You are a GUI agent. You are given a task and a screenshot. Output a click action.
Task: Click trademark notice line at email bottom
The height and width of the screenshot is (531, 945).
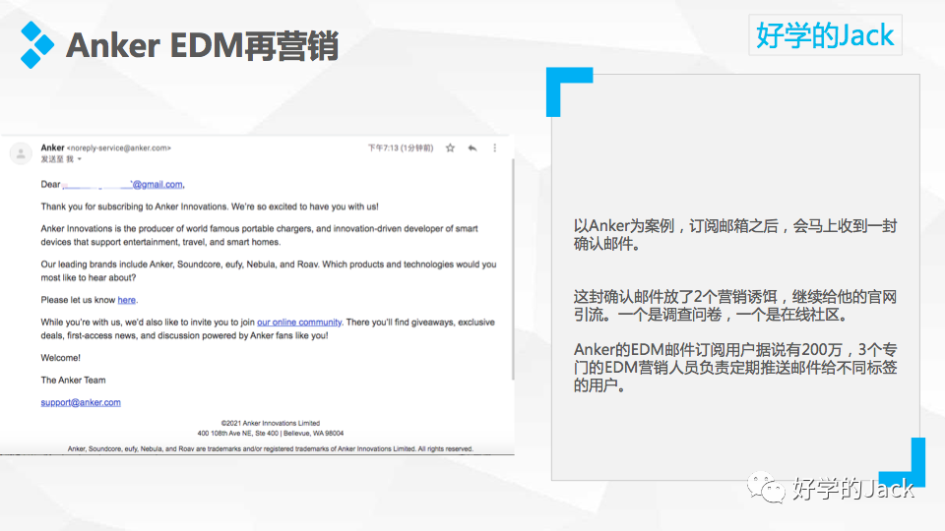tap(270, 448)
